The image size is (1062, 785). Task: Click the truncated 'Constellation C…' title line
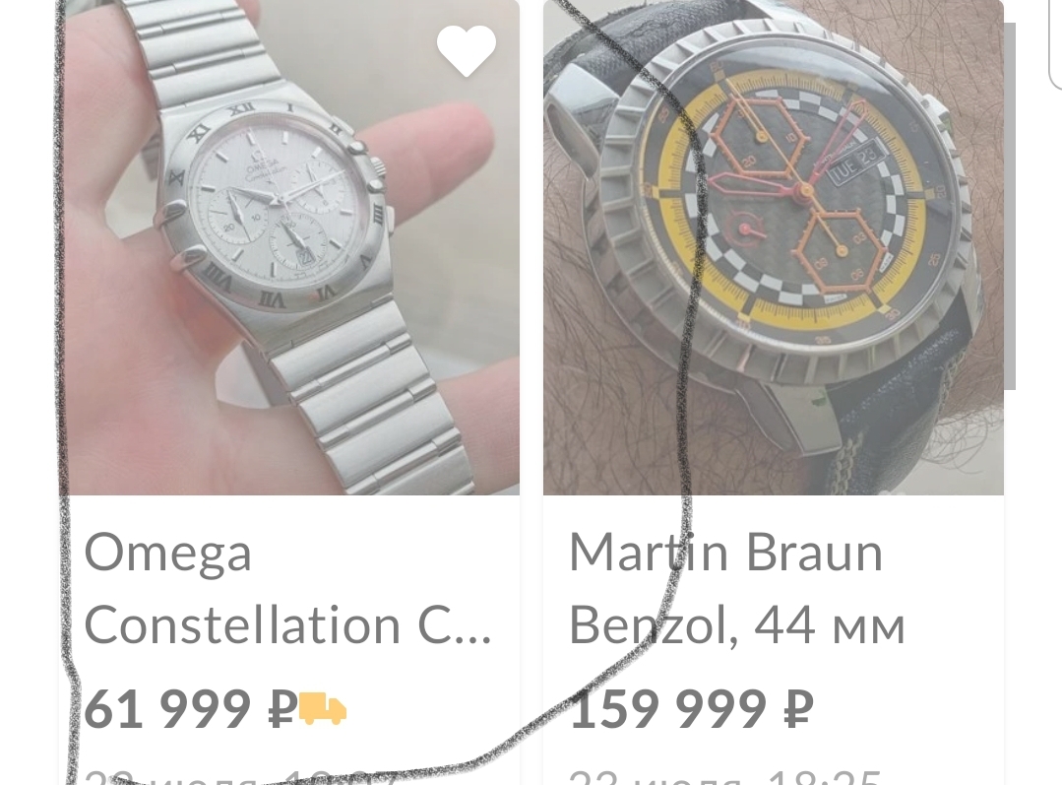pyautogui.click(x=287, y=625)
